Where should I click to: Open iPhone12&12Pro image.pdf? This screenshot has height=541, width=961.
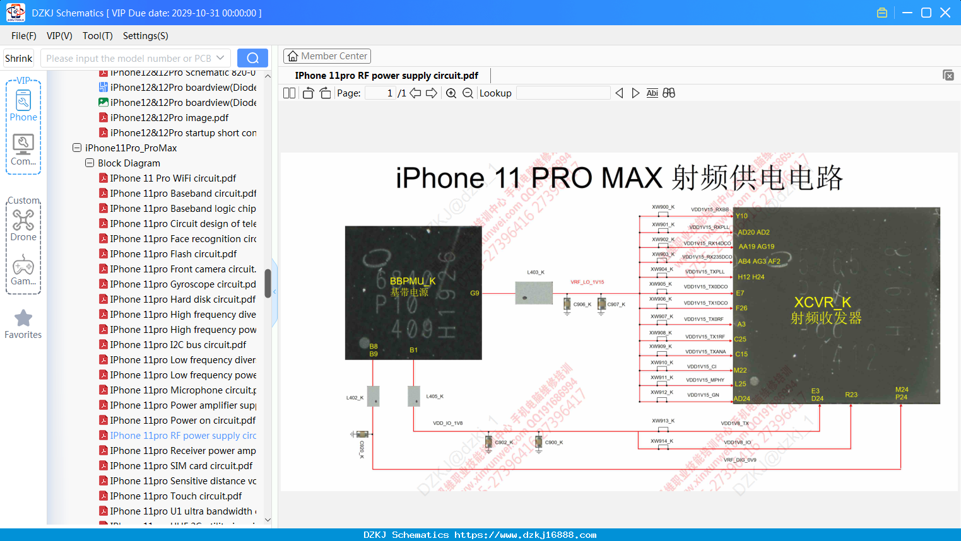point(170,118)
